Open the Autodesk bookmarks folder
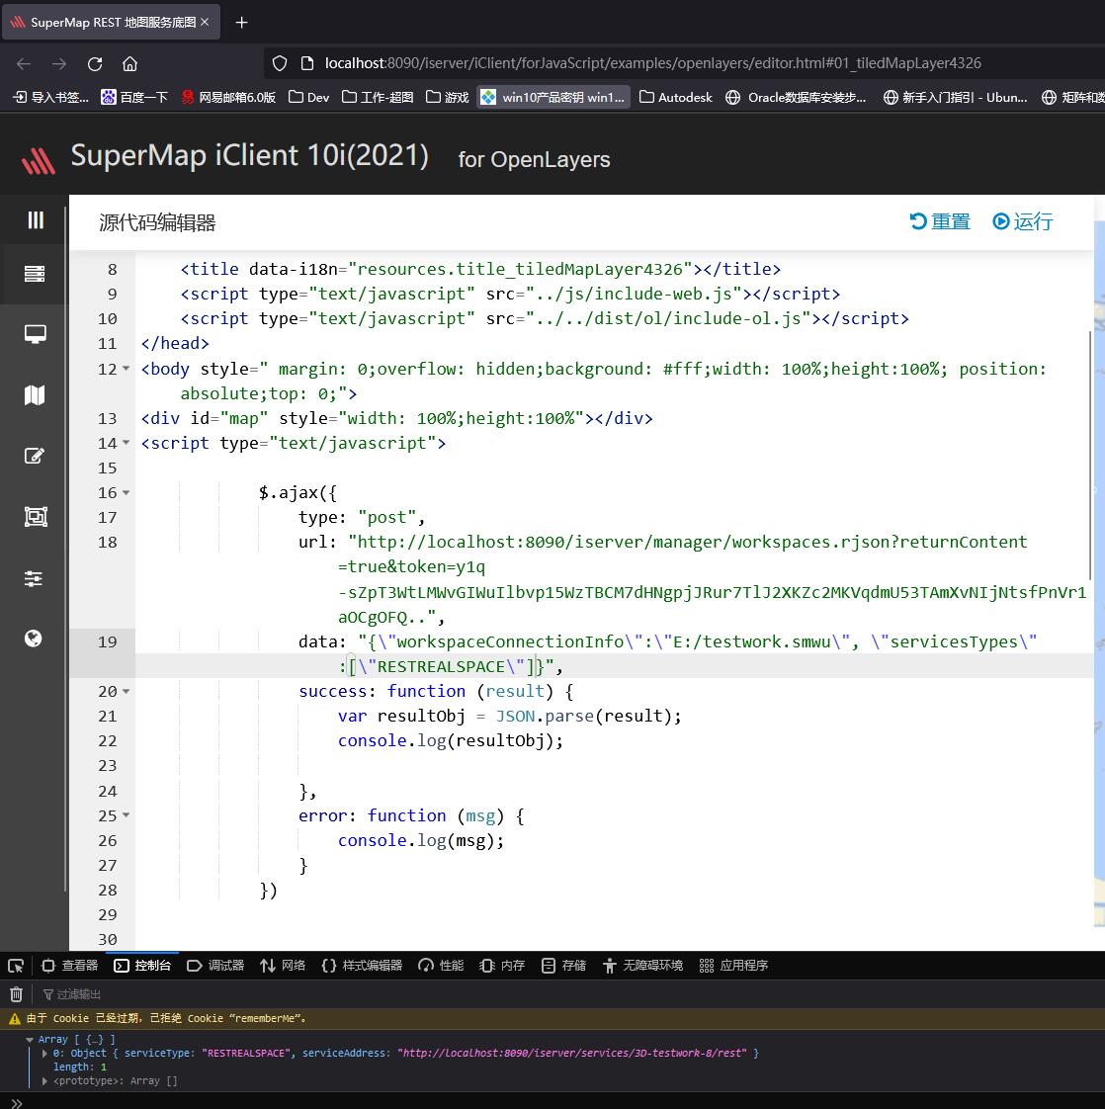 pos(676,97)
